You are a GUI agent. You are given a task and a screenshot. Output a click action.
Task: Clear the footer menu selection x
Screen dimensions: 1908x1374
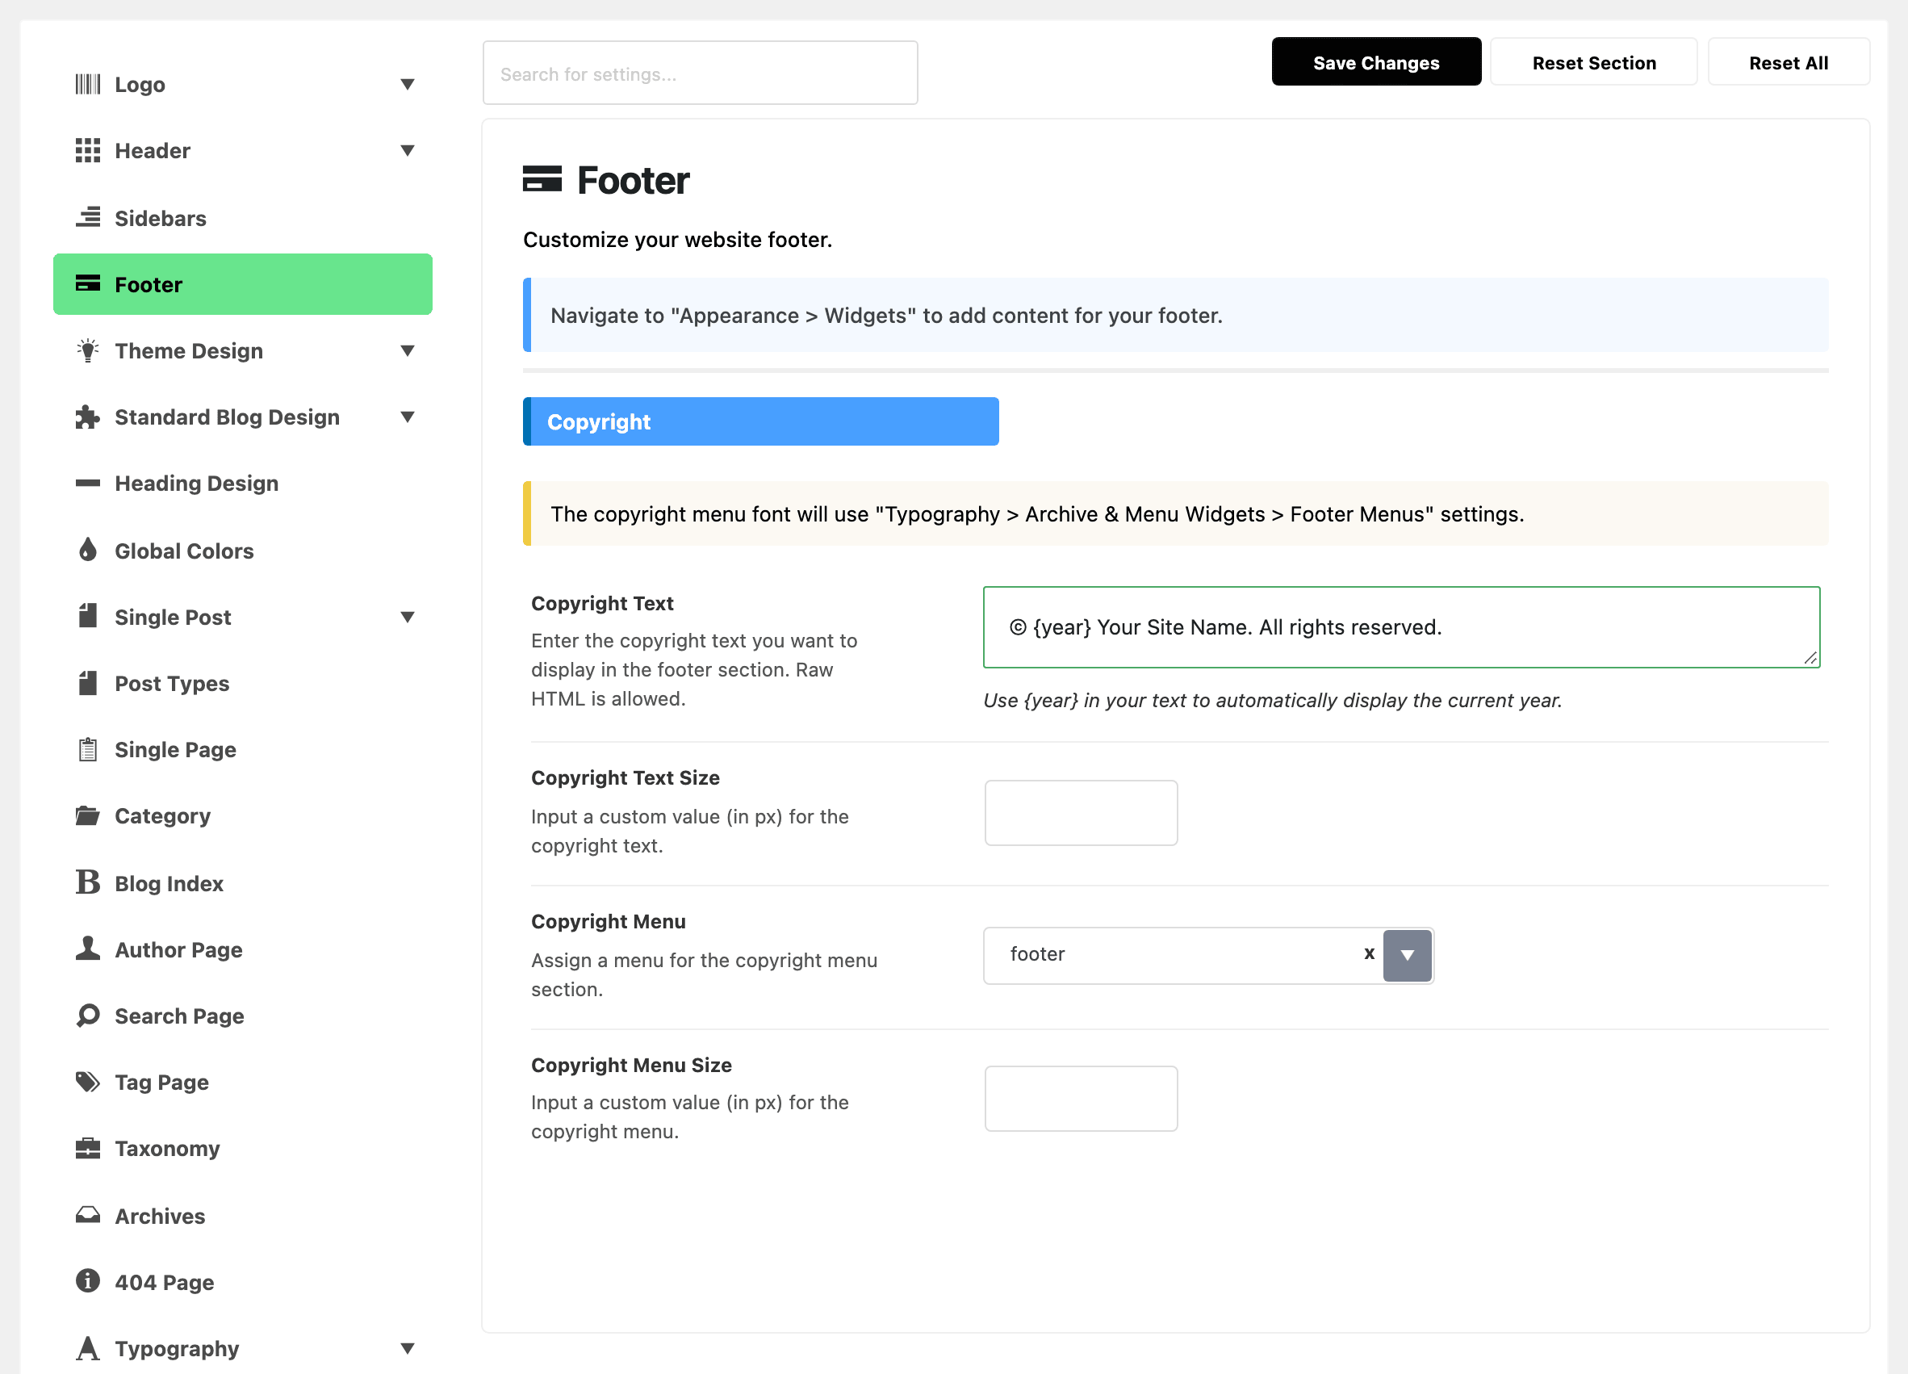pyautogui.click(x=1369, y=953)
